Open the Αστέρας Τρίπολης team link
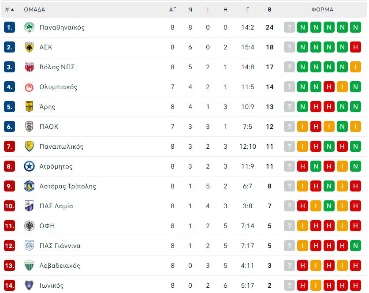The image size is (369, 293). [x=68, y=186]
